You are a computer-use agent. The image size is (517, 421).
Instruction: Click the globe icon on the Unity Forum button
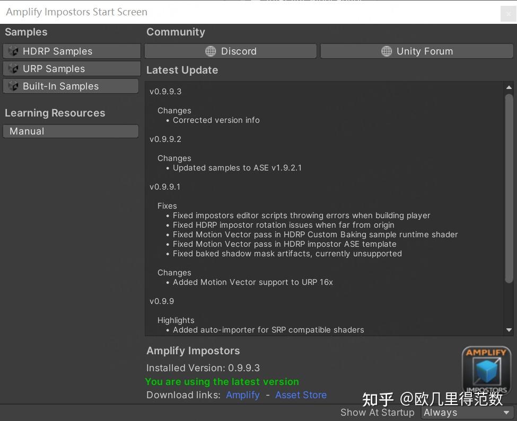[387, 51]
